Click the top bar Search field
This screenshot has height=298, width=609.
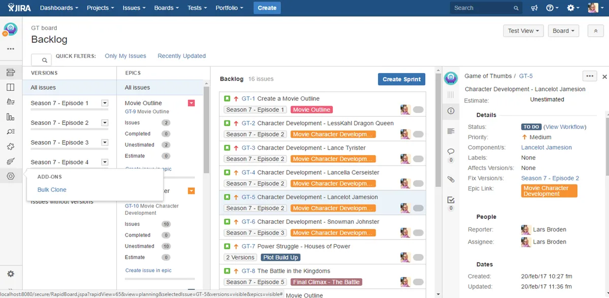486,8
